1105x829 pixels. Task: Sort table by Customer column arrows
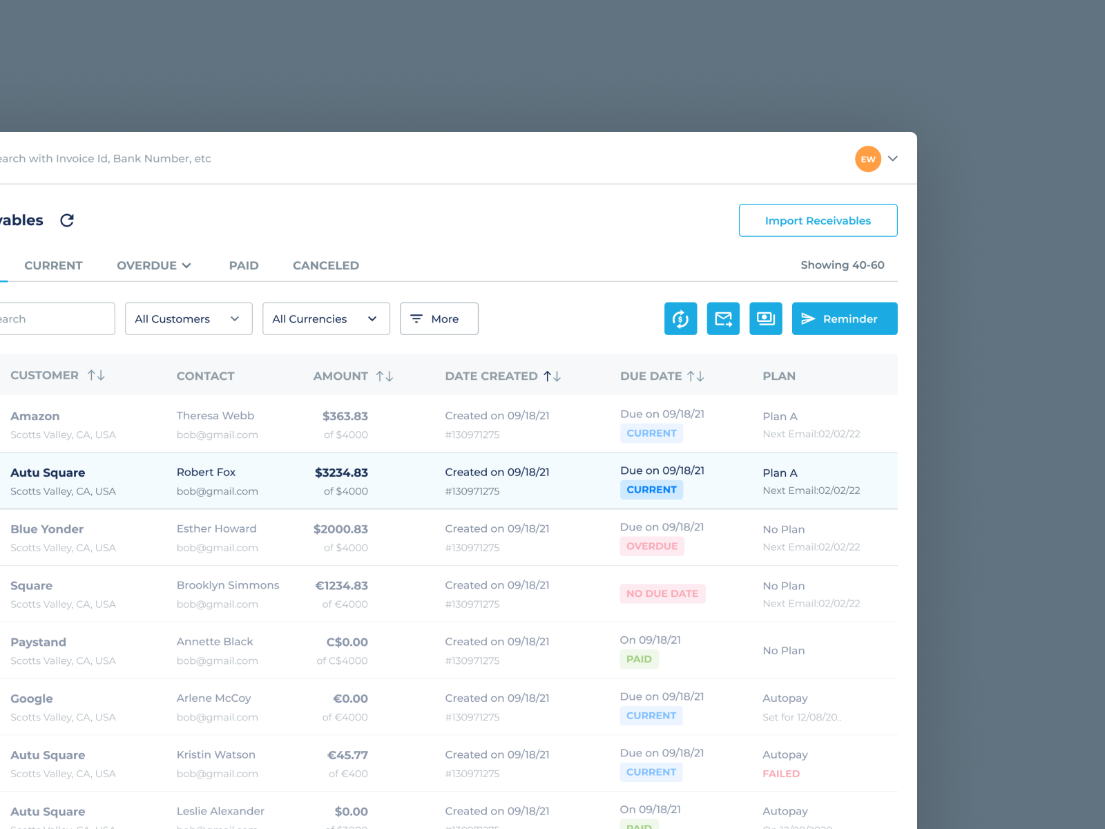tap(96, 375)
